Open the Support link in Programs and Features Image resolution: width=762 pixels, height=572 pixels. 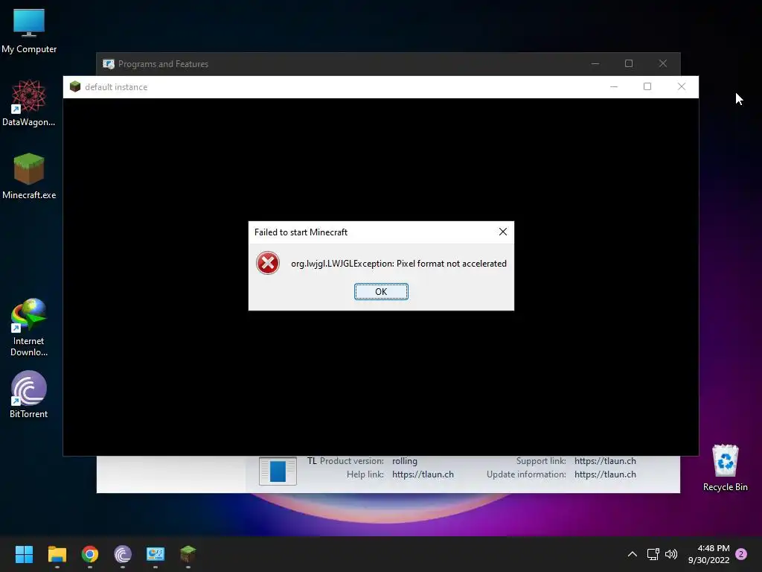[605, 460]
